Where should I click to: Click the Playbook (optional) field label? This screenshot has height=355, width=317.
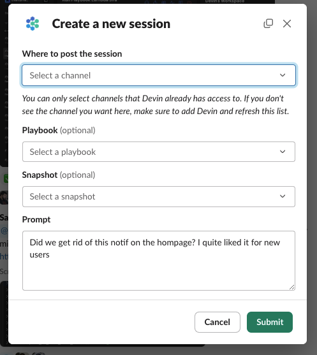click(59, 131)
